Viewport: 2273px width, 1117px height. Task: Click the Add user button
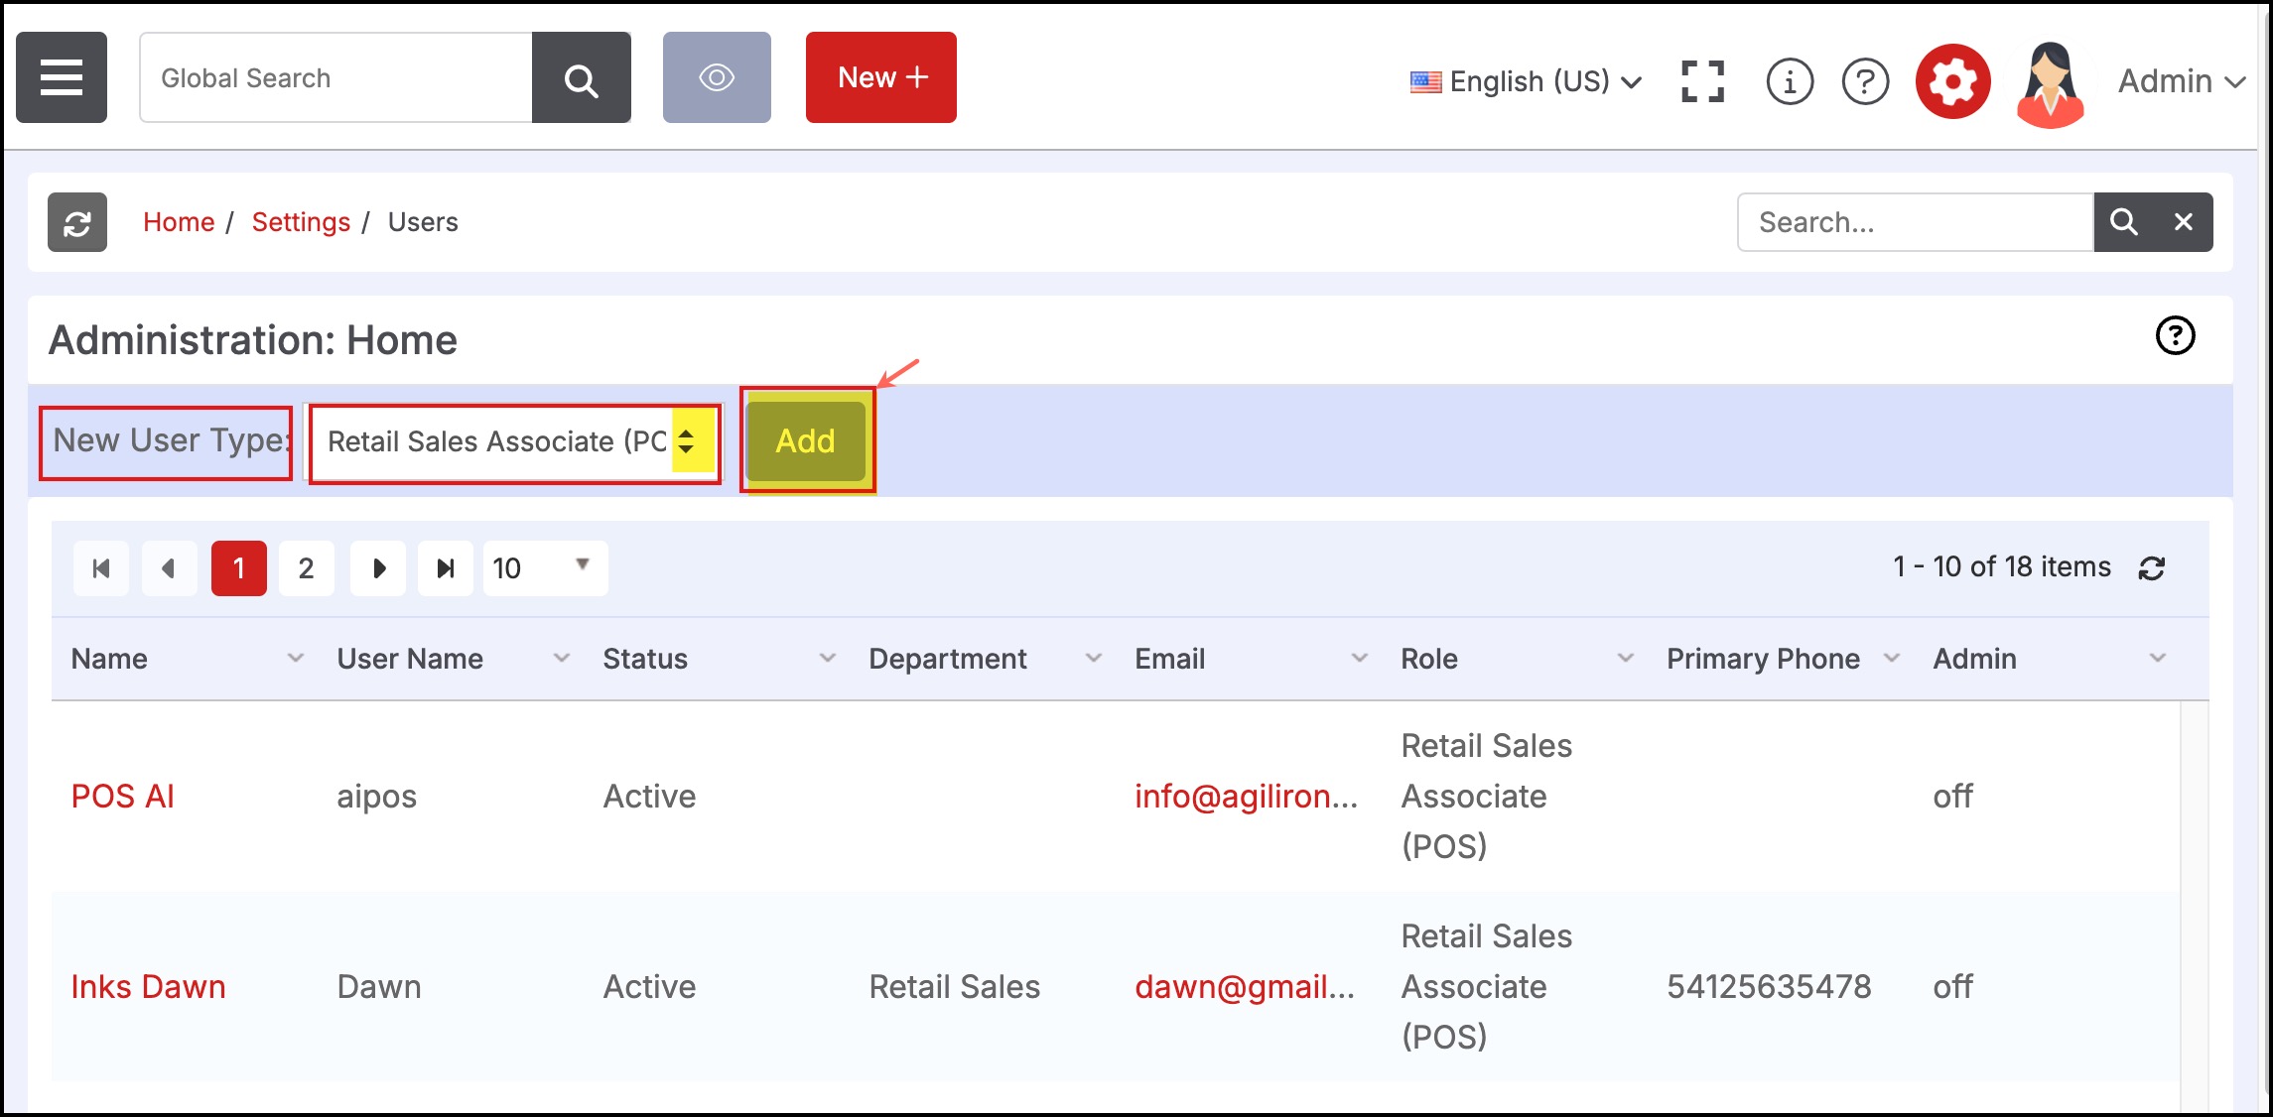tap(806, 440)
